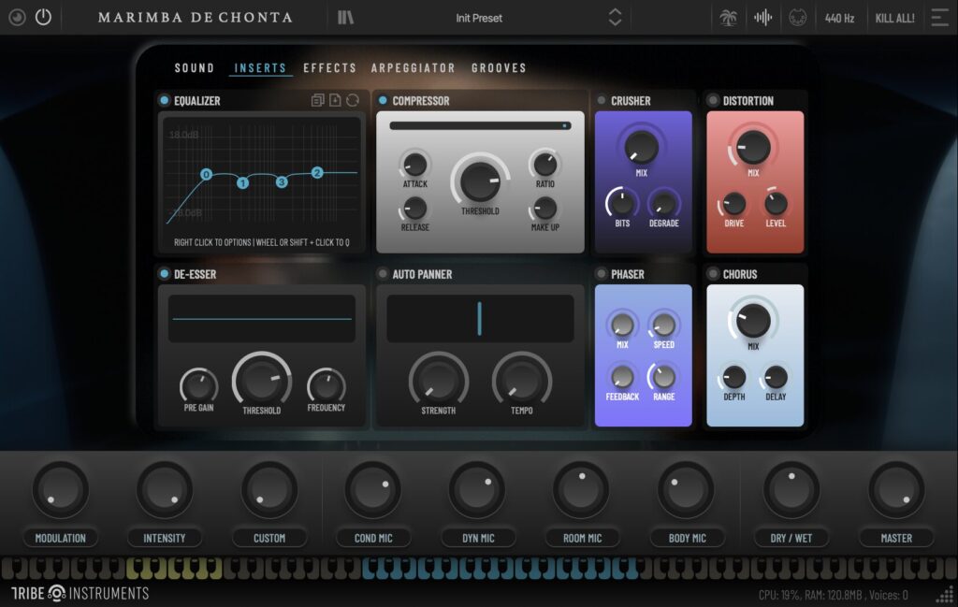958x607 pixels.
Task: Click the Auto Panner Strength knob
Action: pyautogui.click(x=439, y=381)
